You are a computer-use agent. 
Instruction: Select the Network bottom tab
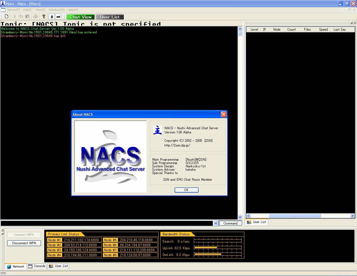point(16,267)
